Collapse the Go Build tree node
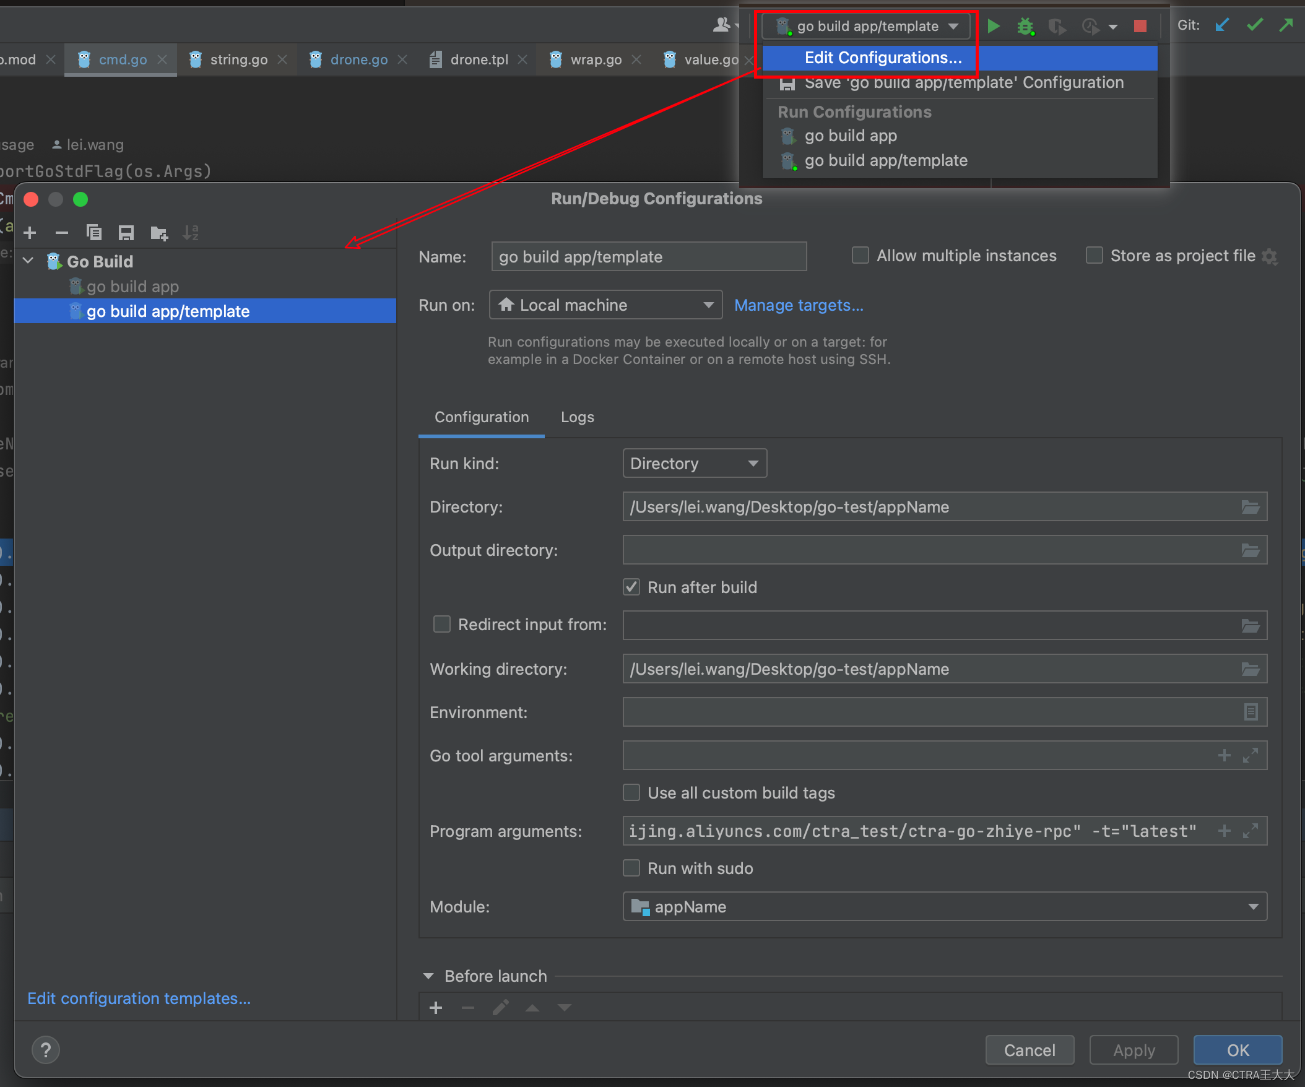1305x1087 pixels. point(28,261)
